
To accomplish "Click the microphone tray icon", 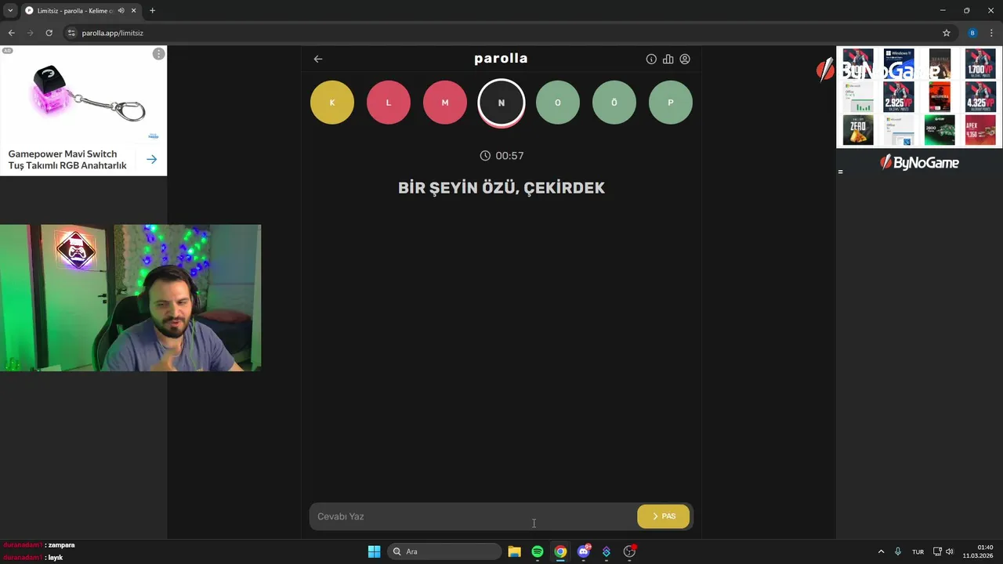I will click(898, 551).
